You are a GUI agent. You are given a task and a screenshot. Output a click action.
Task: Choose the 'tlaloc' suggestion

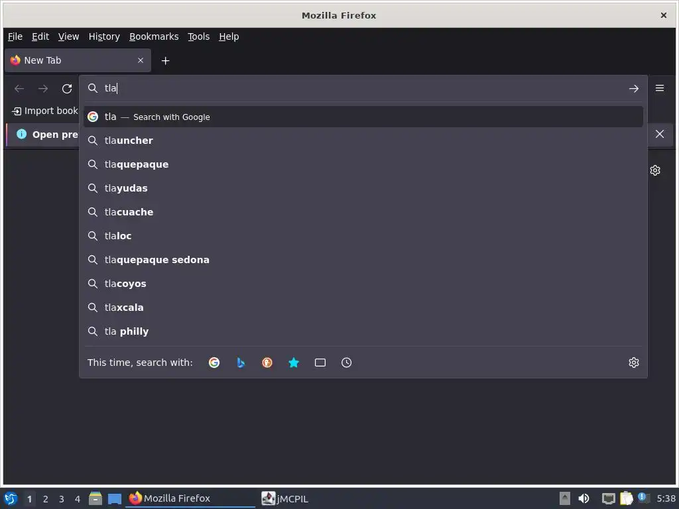(x=363, y=236)
